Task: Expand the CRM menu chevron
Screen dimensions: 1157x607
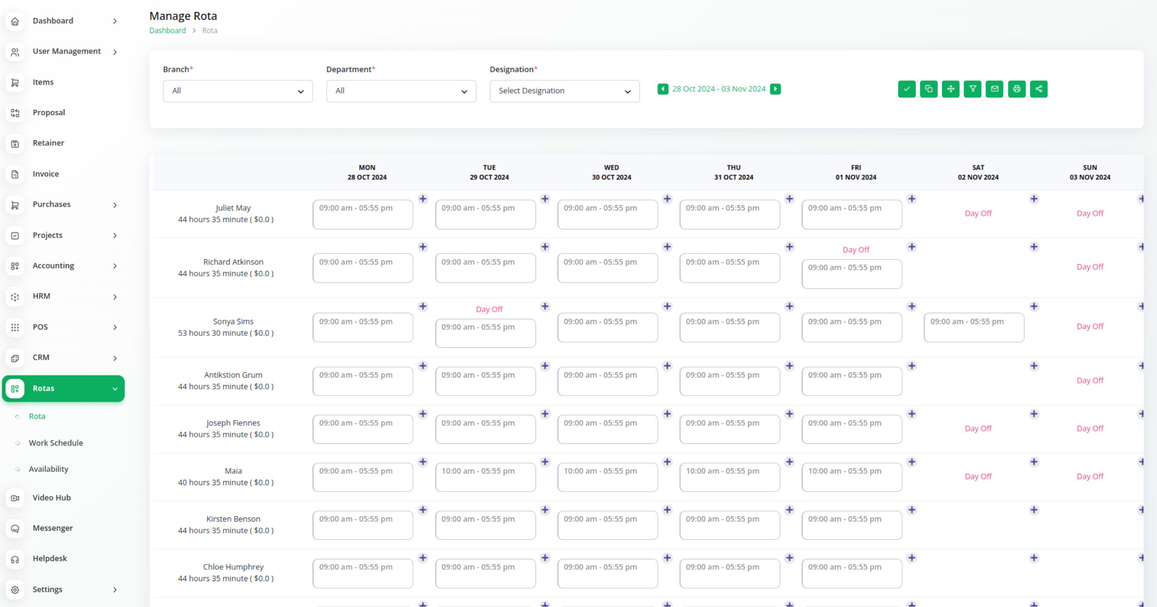Action: click(x=115, y=358)
